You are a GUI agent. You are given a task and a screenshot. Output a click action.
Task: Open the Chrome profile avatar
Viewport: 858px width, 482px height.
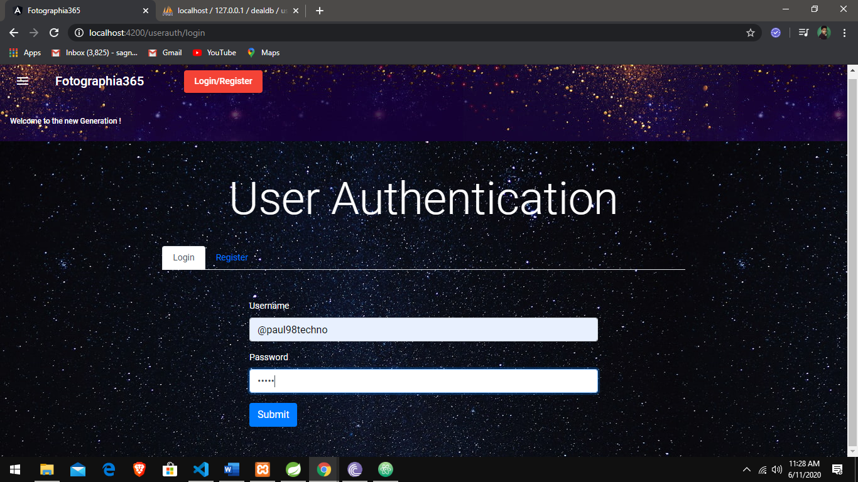(824, 33)
